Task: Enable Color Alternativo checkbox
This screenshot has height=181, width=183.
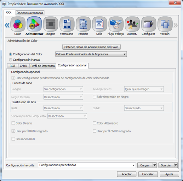Action: 95,123
